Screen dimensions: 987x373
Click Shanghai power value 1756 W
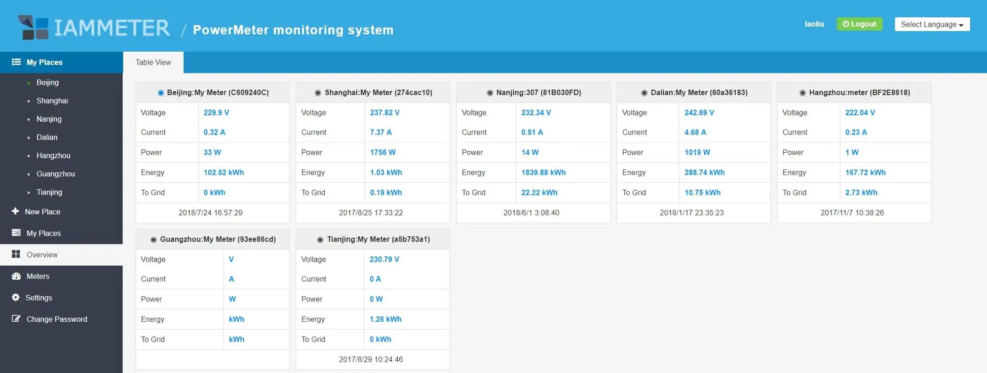click(383, 152)
